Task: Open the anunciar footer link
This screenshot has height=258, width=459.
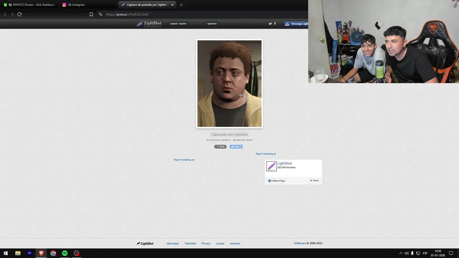Action: pos(235,243)
